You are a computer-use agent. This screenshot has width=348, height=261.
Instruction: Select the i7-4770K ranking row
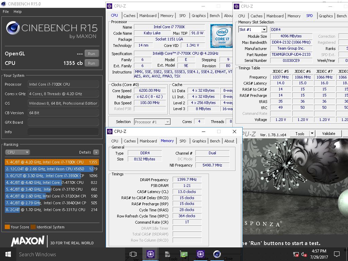tap(52, 182)
